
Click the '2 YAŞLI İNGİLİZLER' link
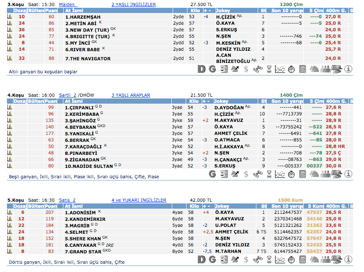coord(133,5)
